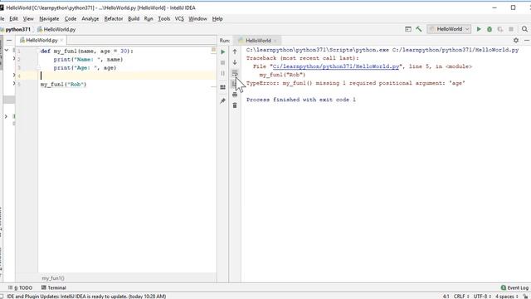Viewport: 531px width, 299px height.
Task: Run with coverage from main toolbar
Action: 500,29
